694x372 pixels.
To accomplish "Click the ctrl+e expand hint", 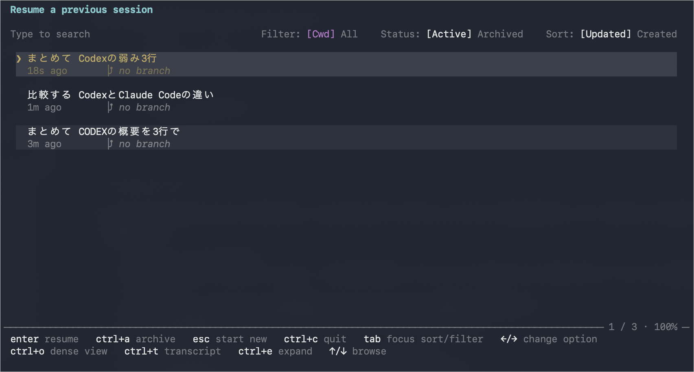I will pos(275,351).
